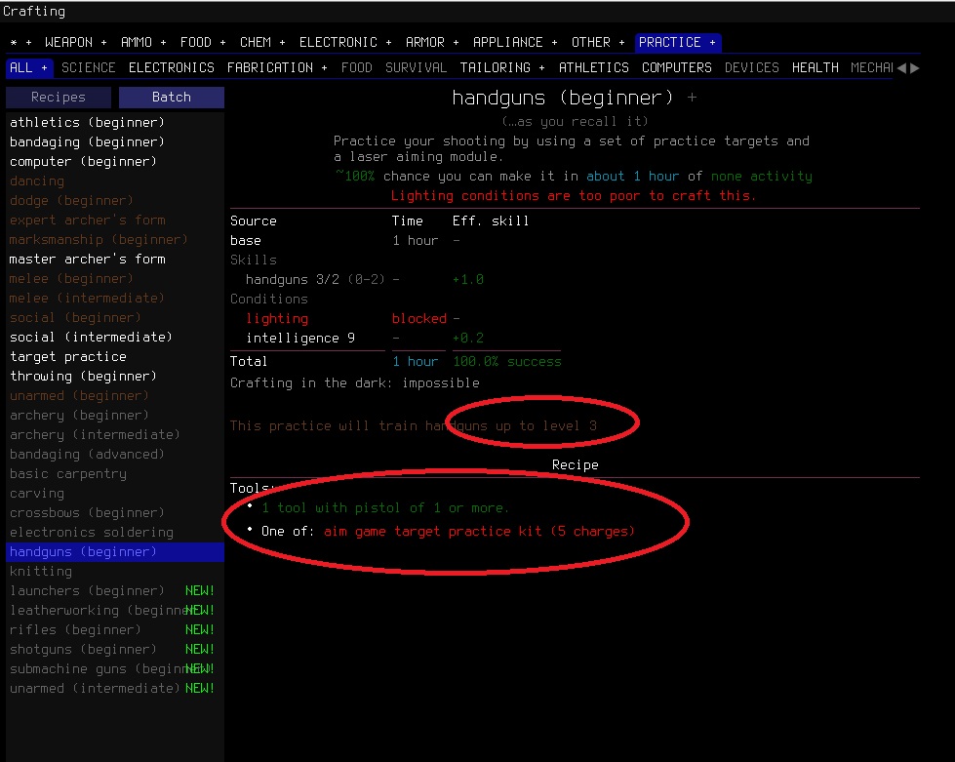Select the COMPUTERS subcategory

(677, 67)
